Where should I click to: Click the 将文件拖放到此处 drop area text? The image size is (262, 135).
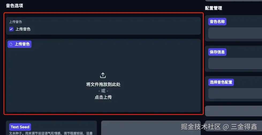[x=103, y=84]
